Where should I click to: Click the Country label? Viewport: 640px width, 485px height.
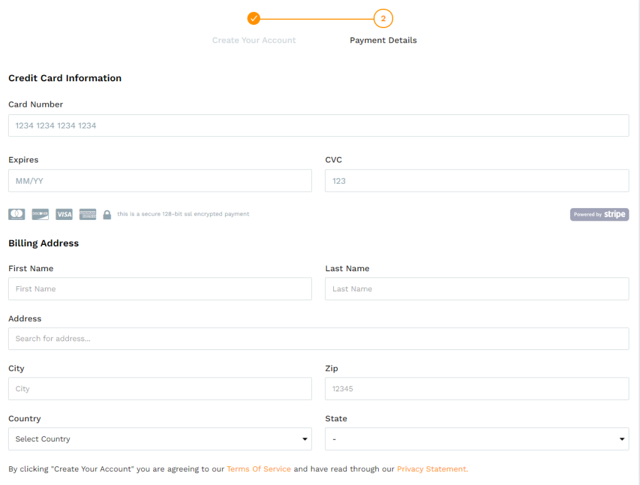point(24,419)
